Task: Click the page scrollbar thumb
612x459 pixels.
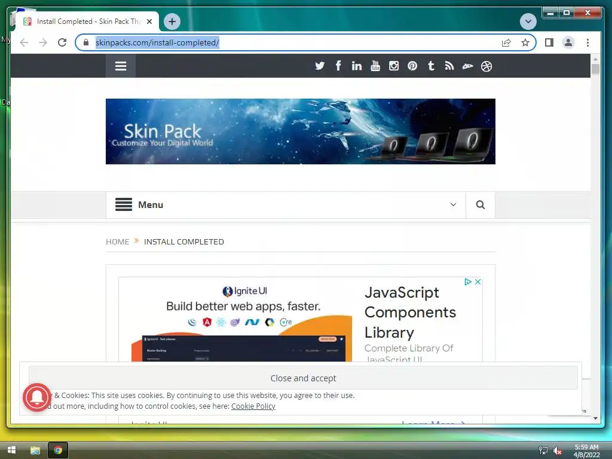Action: pos(595,69)
